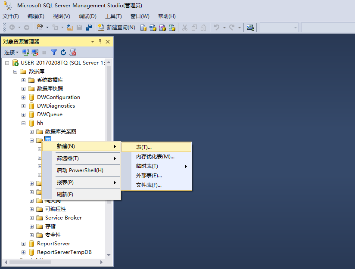Click the Save All icon
355x269 pixels.
pos(89,28)
